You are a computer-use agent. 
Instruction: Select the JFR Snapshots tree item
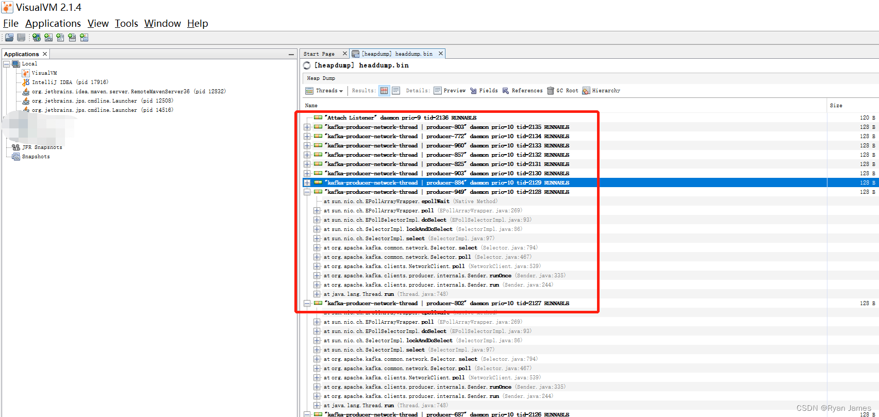point(42,147)
